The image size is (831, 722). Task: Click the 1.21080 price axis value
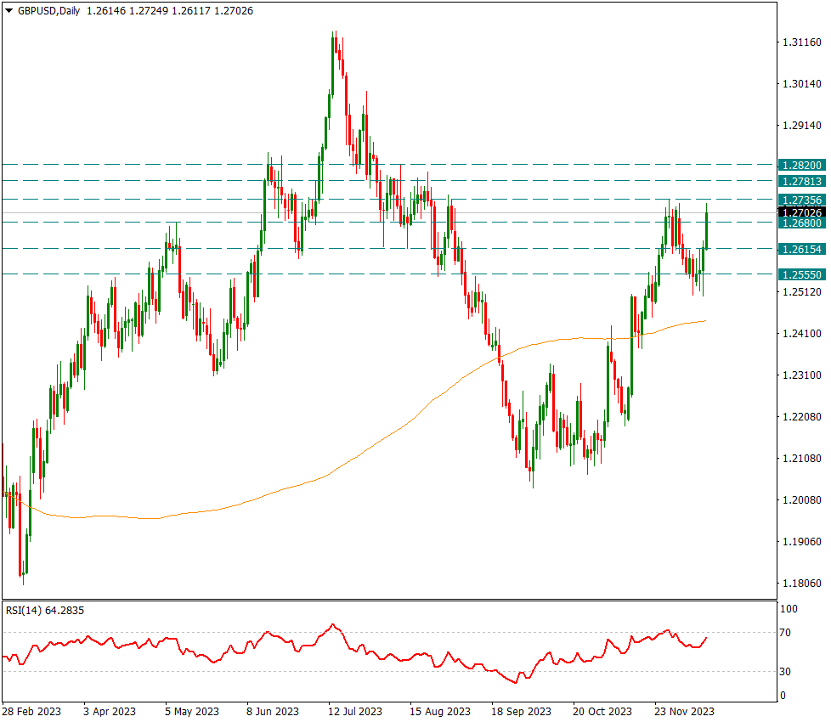[802, 458]
